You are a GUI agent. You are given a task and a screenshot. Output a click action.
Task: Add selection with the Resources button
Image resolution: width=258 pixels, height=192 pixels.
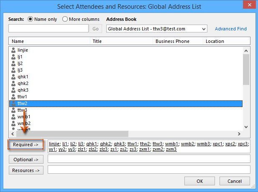(26, 170)
